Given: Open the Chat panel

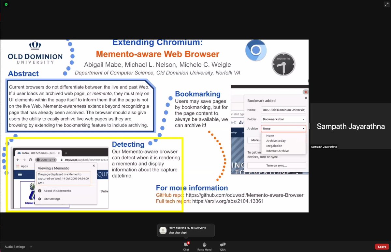Looking at the screenshot, I should [186, 246].
